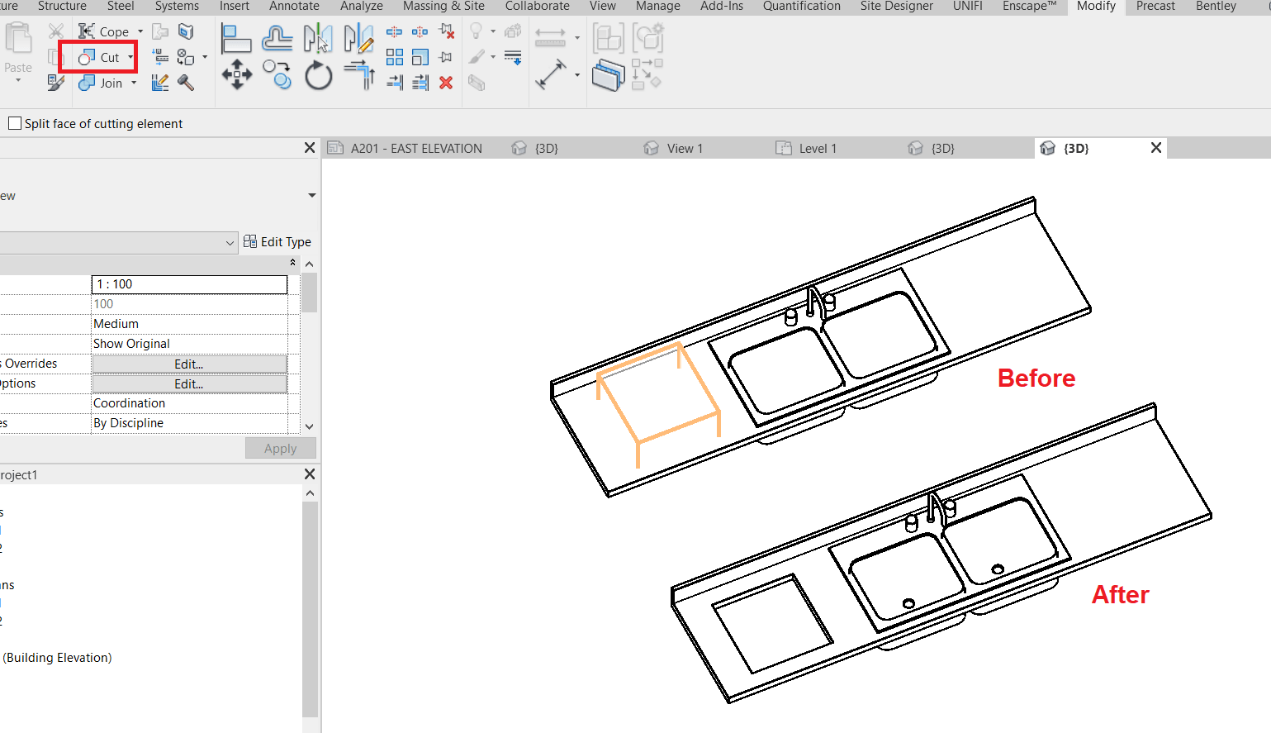Click the red Delete icon in the ribbon
Viewport: 1271px width, 733px height.
(x=446, y=83)
